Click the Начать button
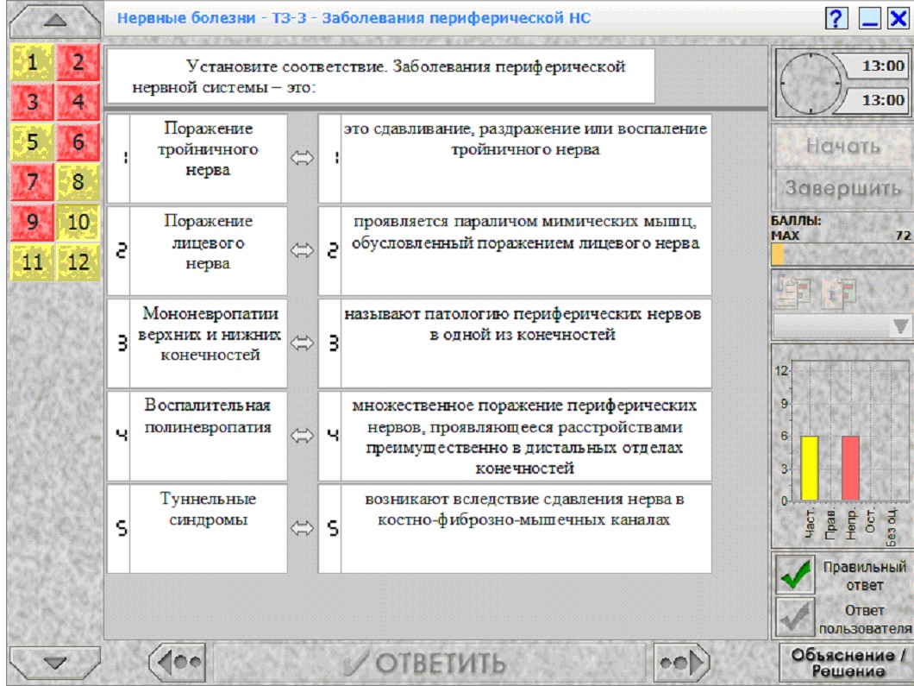The image size is (914, 686). pyautogui.click(x=843, y=146)
